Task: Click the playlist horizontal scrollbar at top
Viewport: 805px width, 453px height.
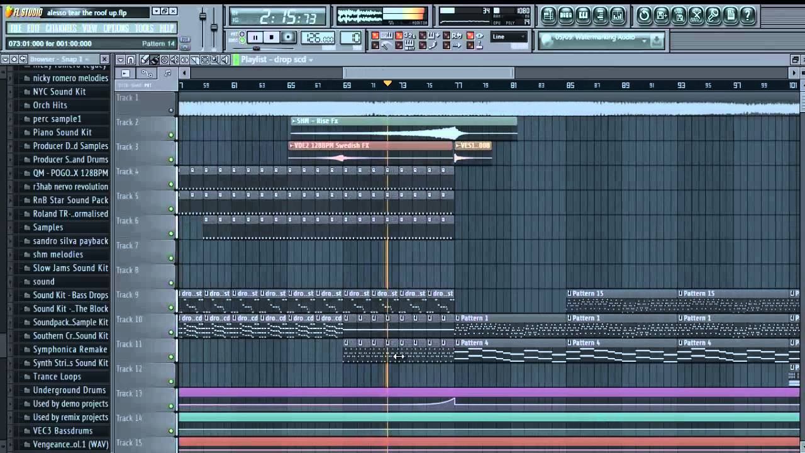Action: [x=428, y=73]
